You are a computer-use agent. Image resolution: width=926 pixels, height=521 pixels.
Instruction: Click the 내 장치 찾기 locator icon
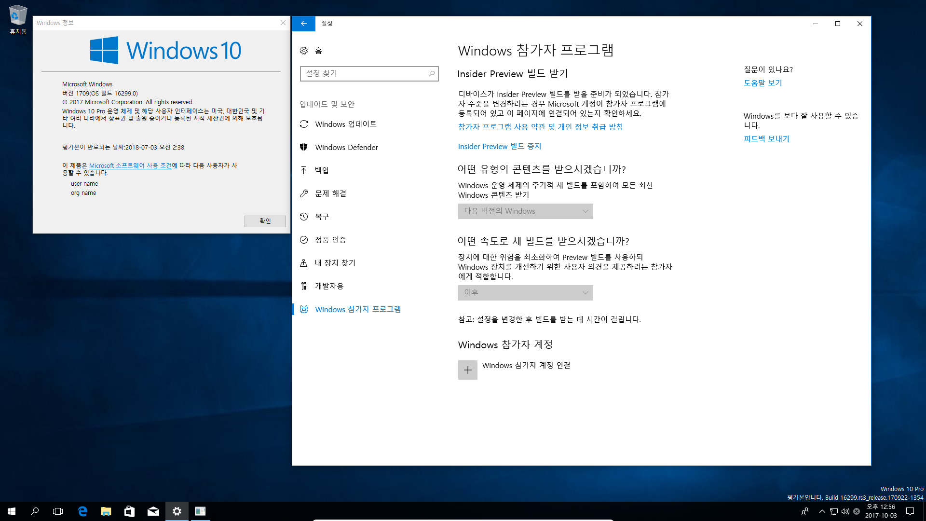click(x=304, y=263)
